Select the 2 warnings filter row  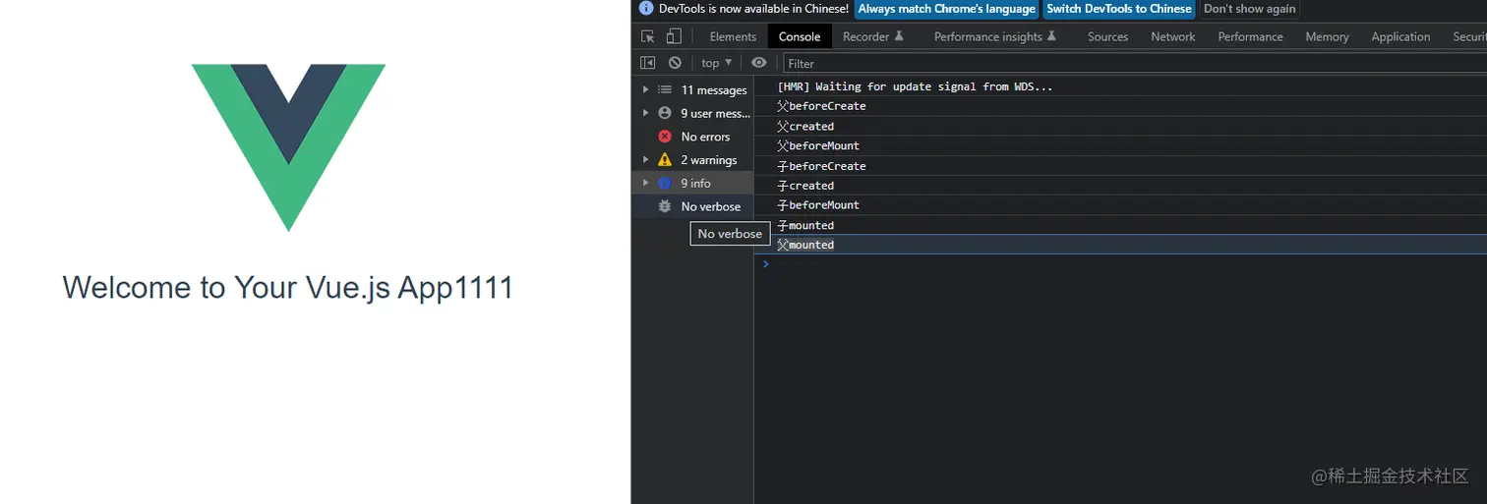[692, 159]
